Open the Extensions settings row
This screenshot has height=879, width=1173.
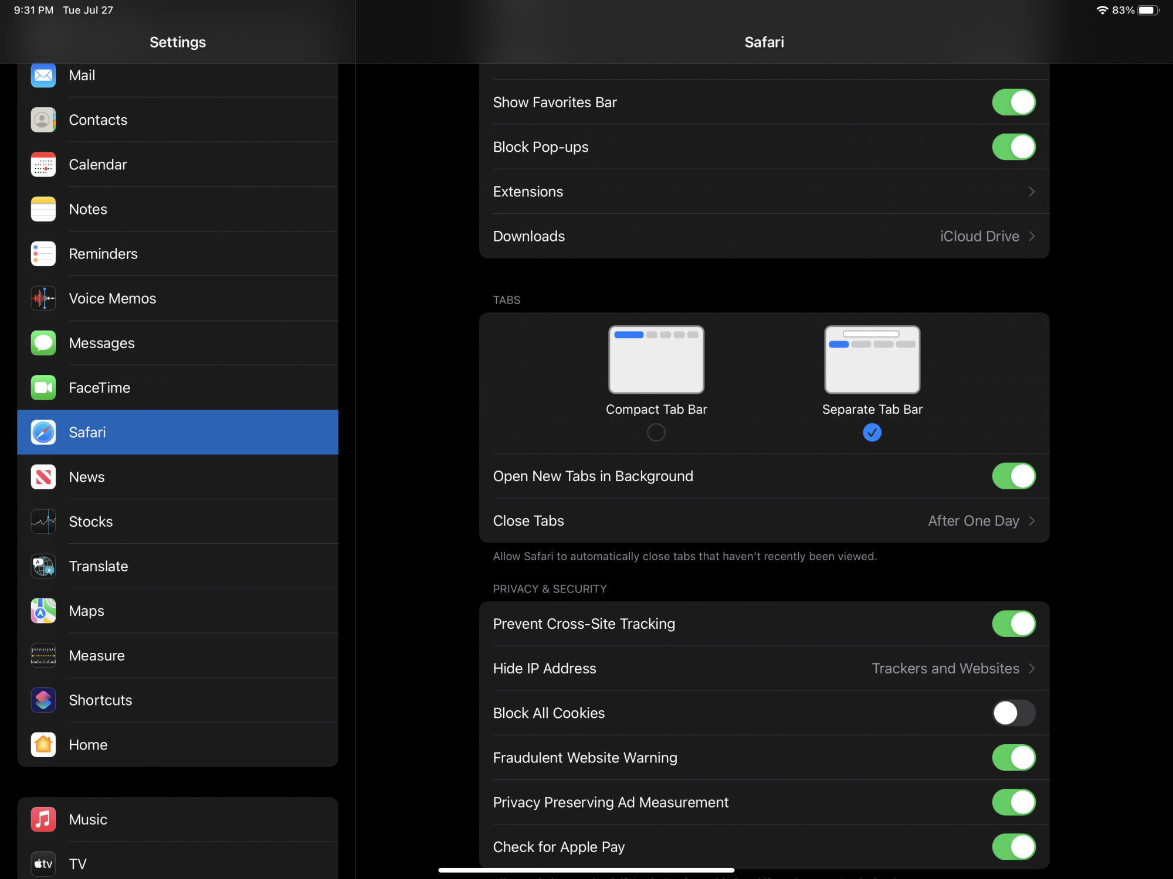pyautogui.click(x=764, y=192)
